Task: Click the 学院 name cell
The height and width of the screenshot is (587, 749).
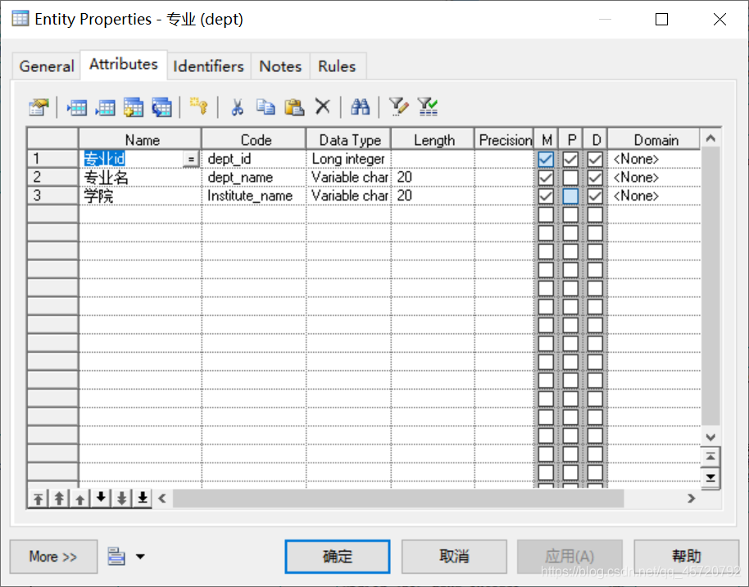Action: pos(140,196)
